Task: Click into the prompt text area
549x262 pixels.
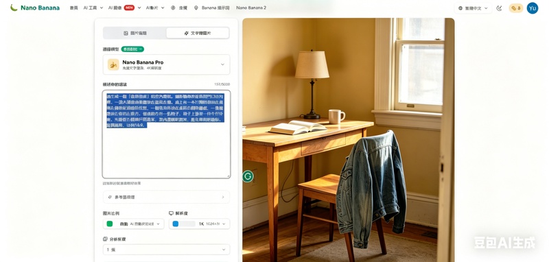Action: tap(166, 134)
